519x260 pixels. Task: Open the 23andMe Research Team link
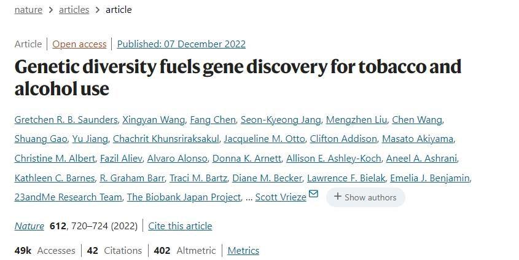coord(68,197)
